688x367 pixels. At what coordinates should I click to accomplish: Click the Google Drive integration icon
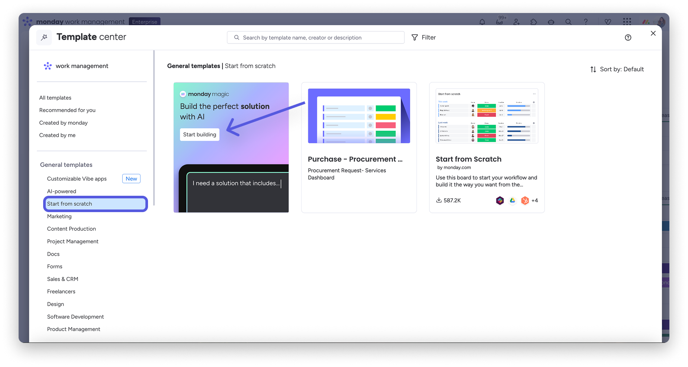point(512,201)
